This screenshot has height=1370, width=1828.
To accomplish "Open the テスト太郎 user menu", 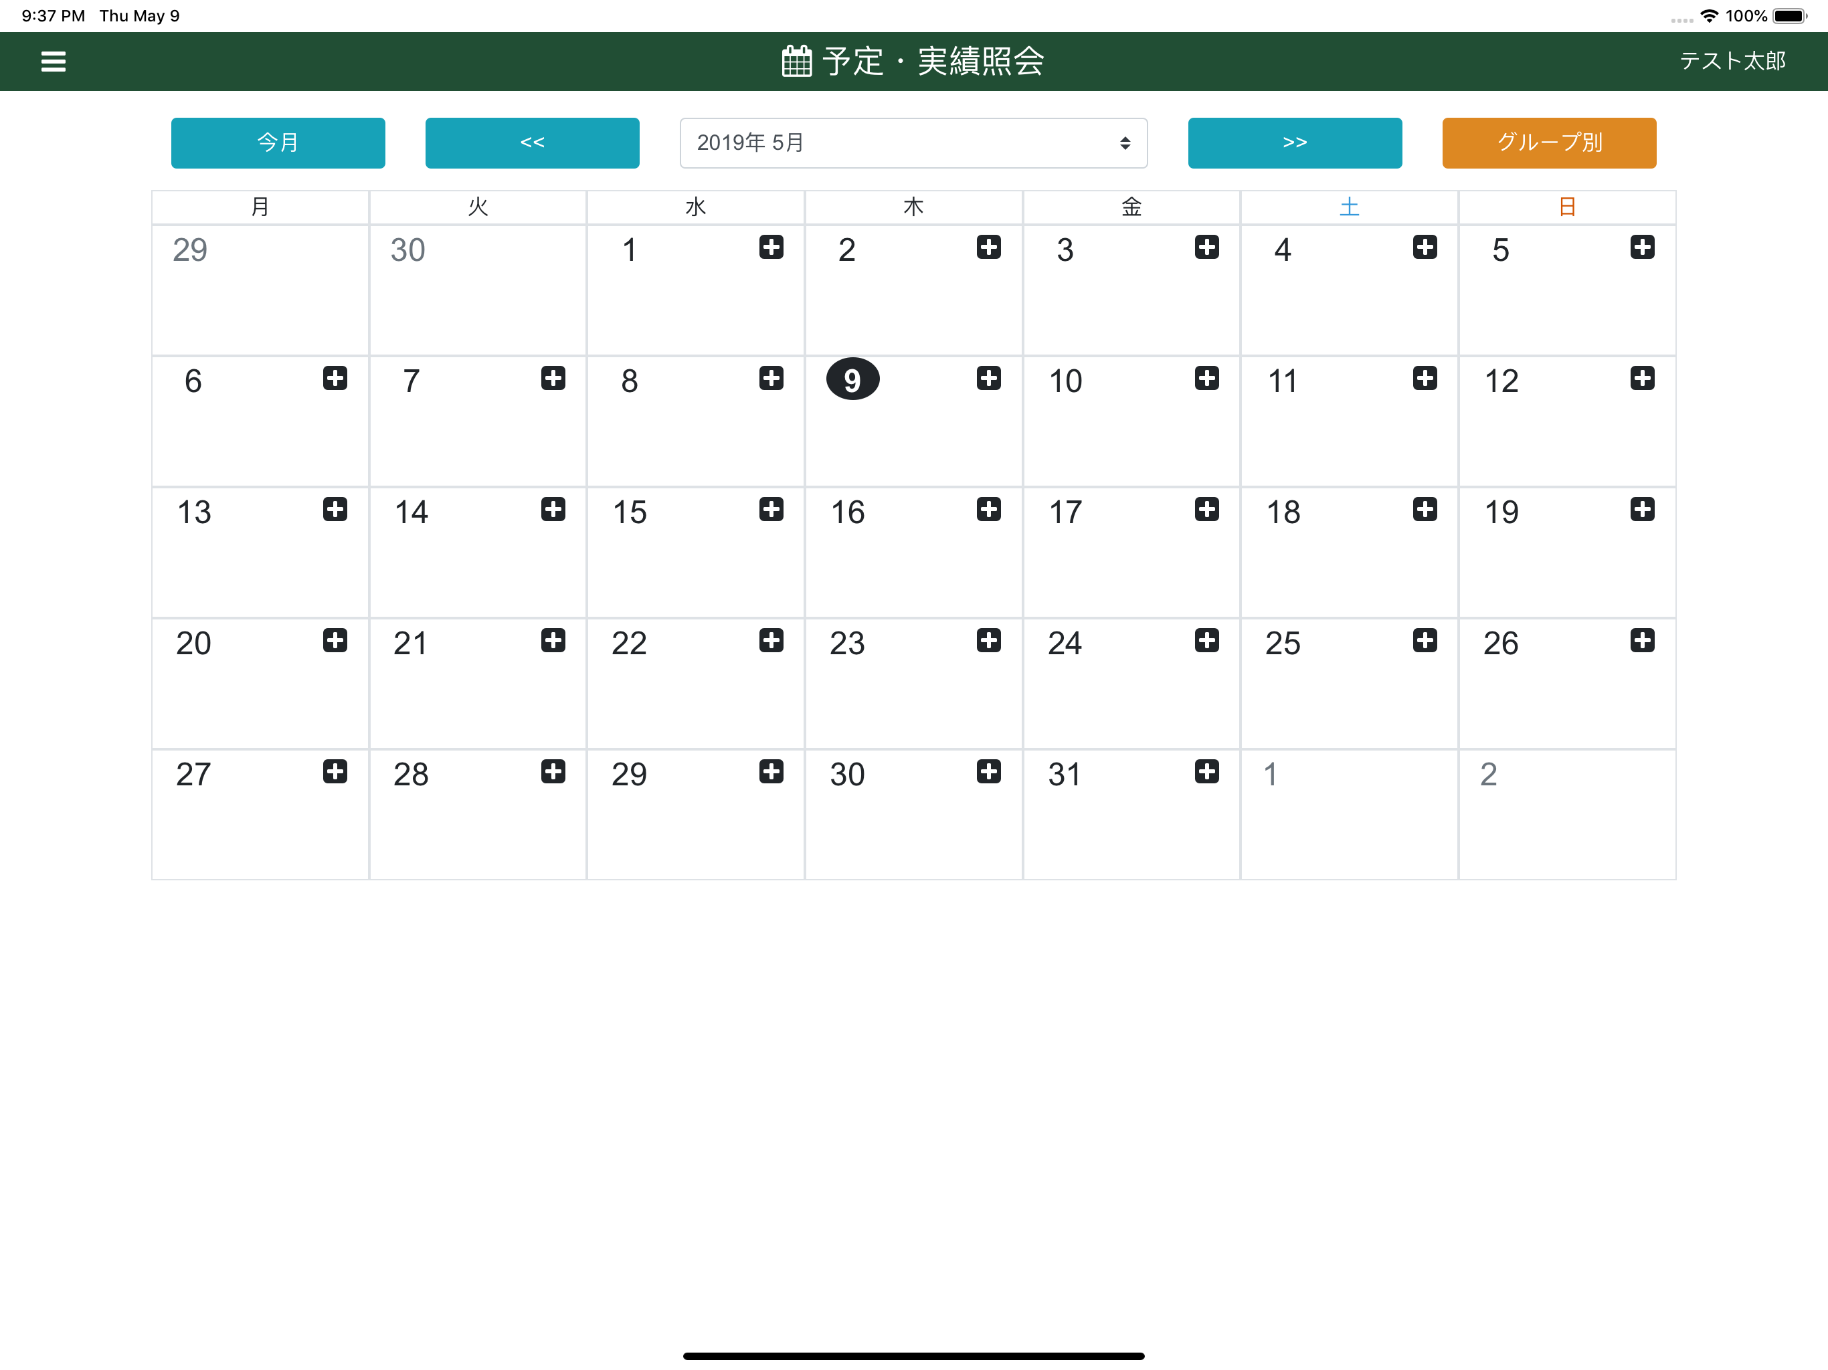I will [1732, 61].
